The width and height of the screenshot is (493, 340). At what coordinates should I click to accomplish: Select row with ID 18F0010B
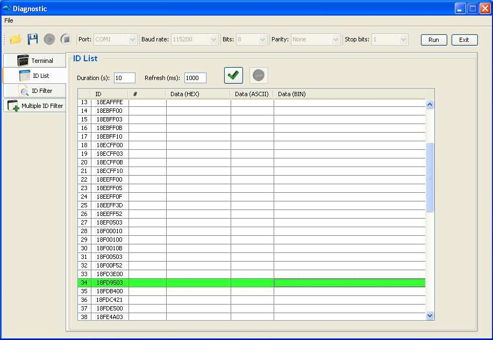(252, 248)
